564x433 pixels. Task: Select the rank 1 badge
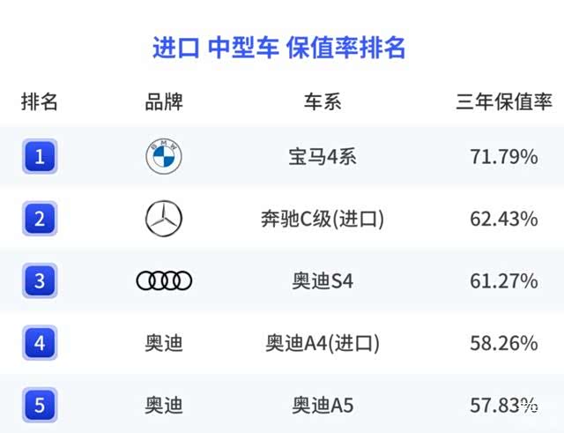[x=40, y=156]
